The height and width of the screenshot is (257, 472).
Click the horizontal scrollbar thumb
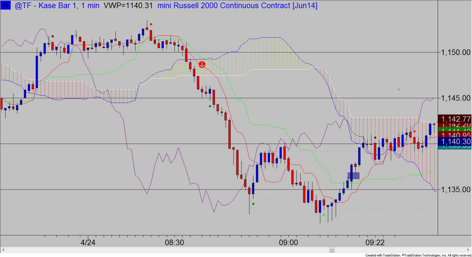(x=332, y=250)
